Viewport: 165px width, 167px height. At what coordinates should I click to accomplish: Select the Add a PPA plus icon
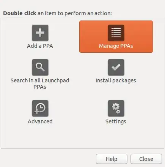(40, 33)
